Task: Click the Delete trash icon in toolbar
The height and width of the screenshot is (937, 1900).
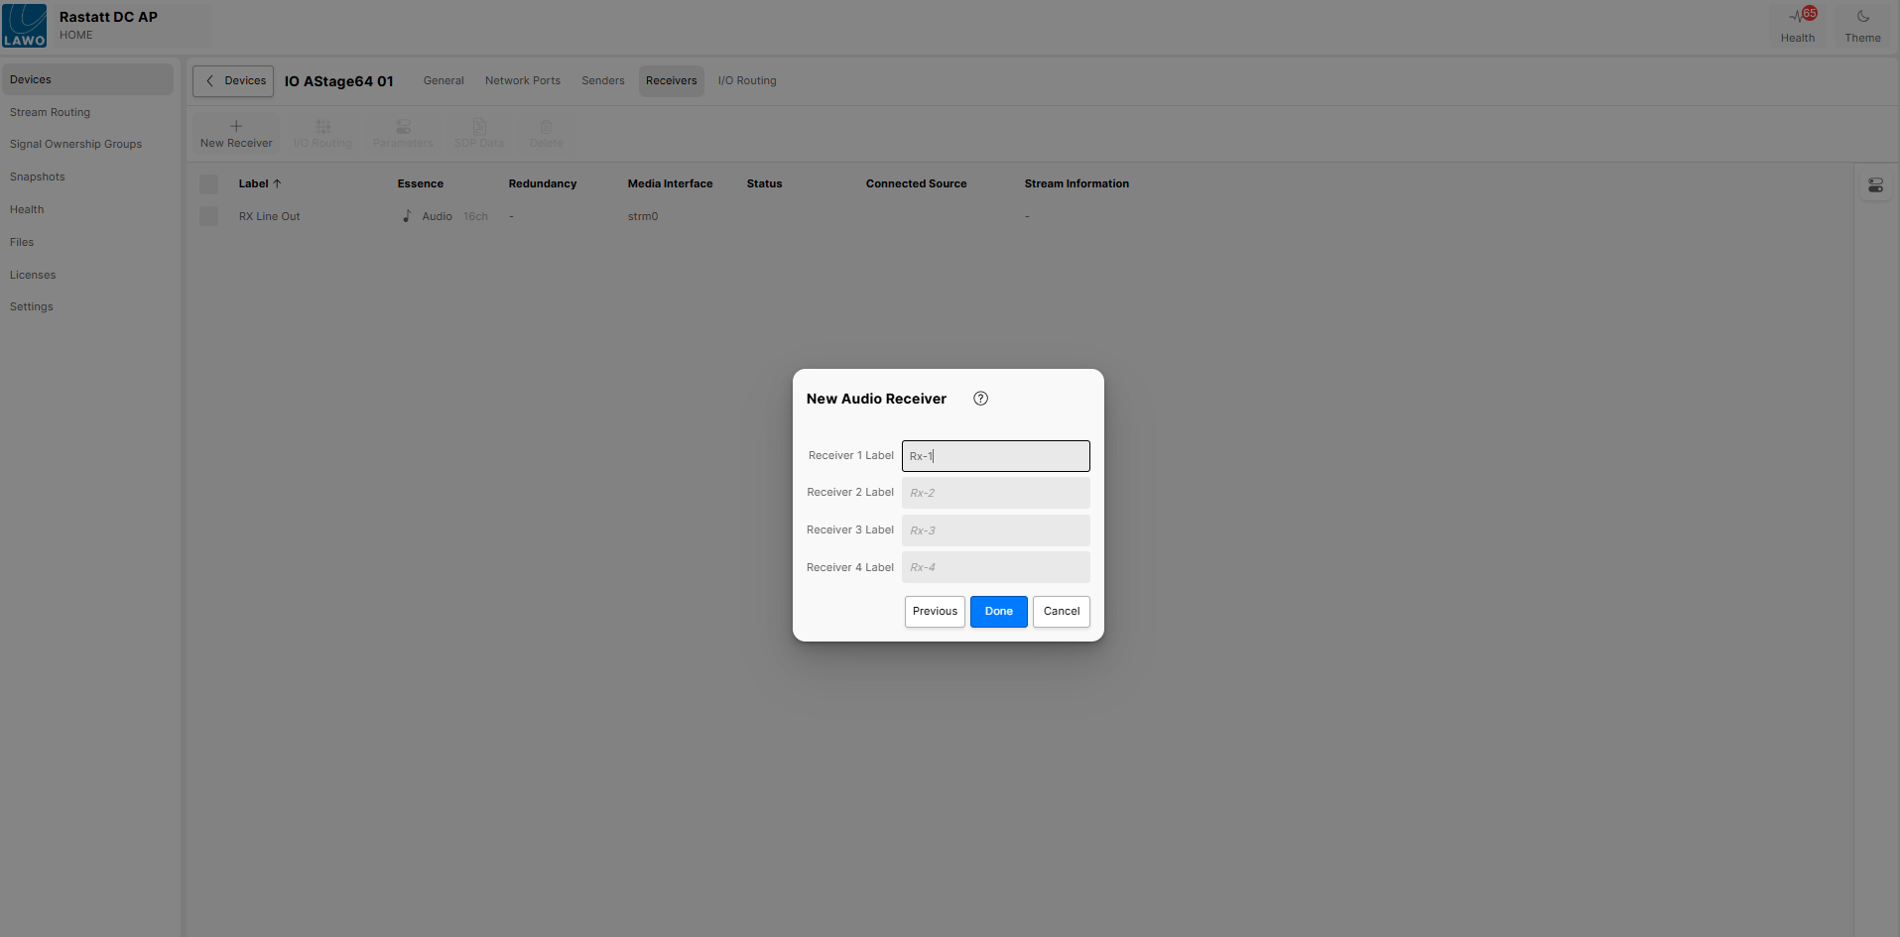Action: click(x=546, y=127)
